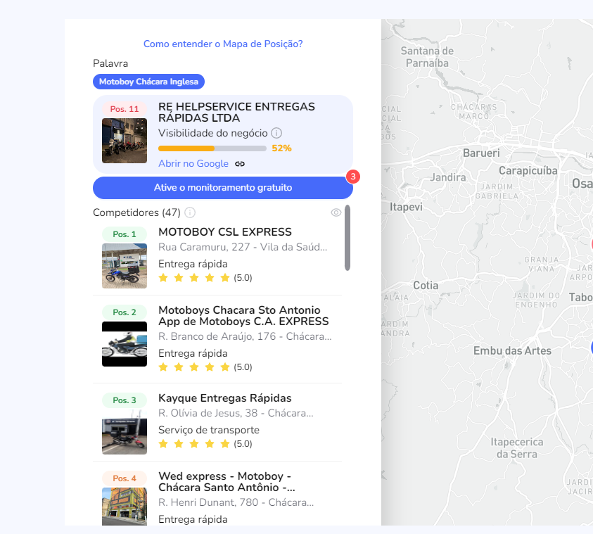Click the link chain icon beside Abrir no Google
The image size is (593, 534).
(x=240, y=164)
